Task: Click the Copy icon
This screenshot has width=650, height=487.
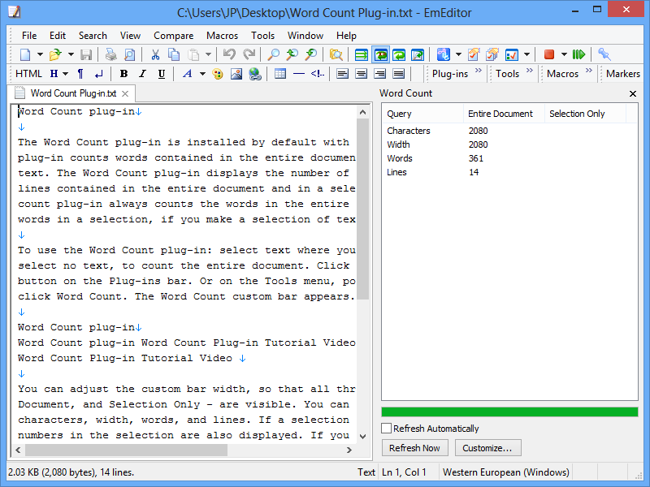Action: tap(174, 54)
